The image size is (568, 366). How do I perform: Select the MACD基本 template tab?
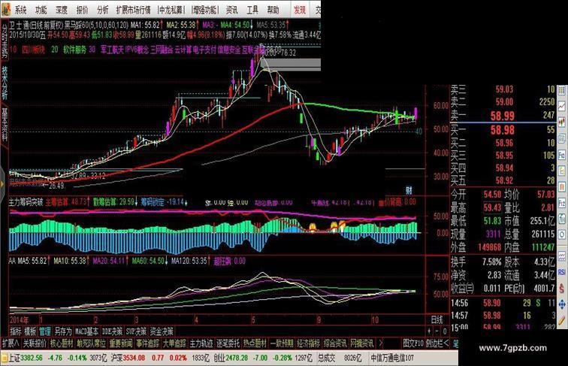87,331
